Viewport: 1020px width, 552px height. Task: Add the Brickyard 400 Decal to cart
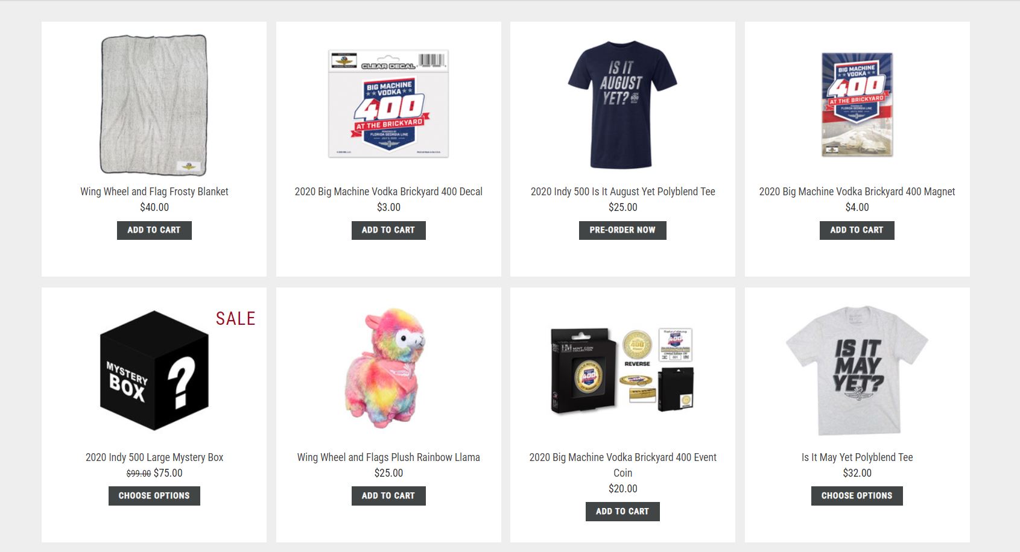(388, 230)
